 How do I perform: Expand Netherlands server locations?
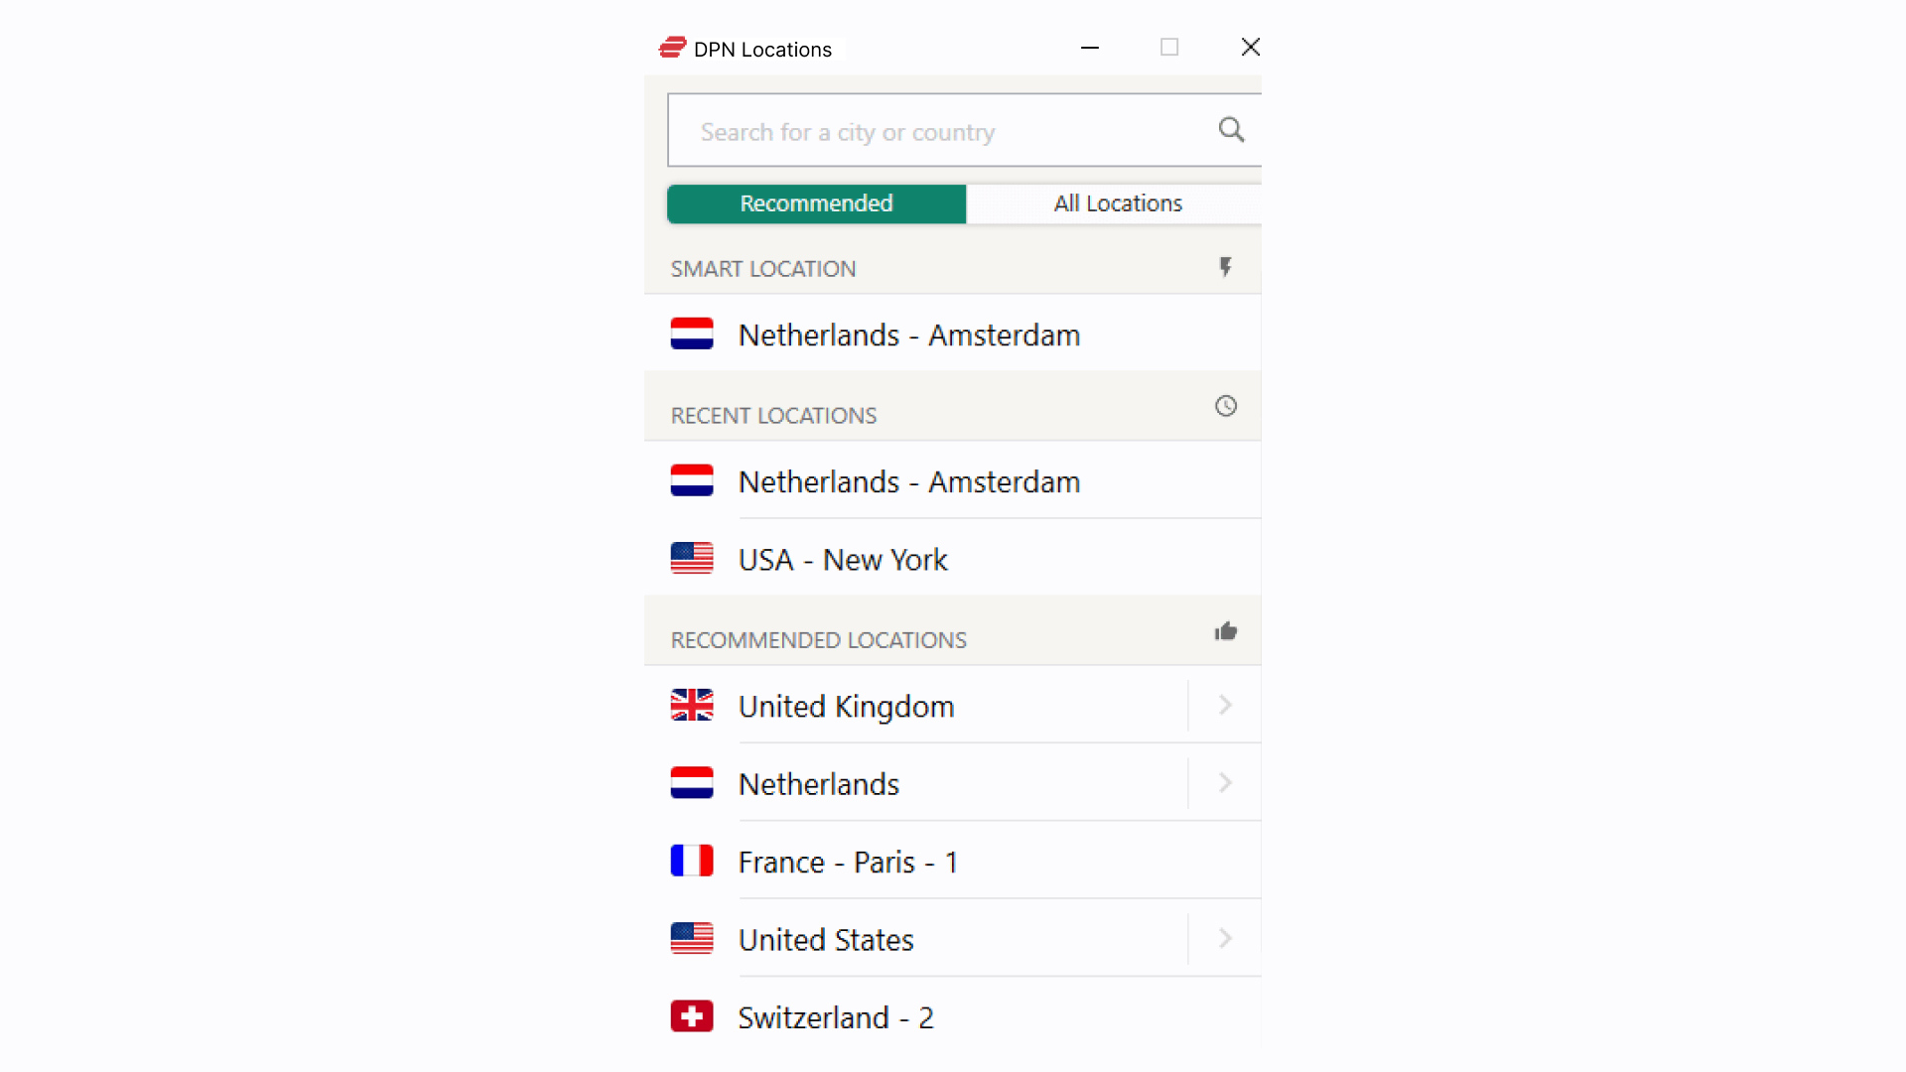pos(1223,783)
